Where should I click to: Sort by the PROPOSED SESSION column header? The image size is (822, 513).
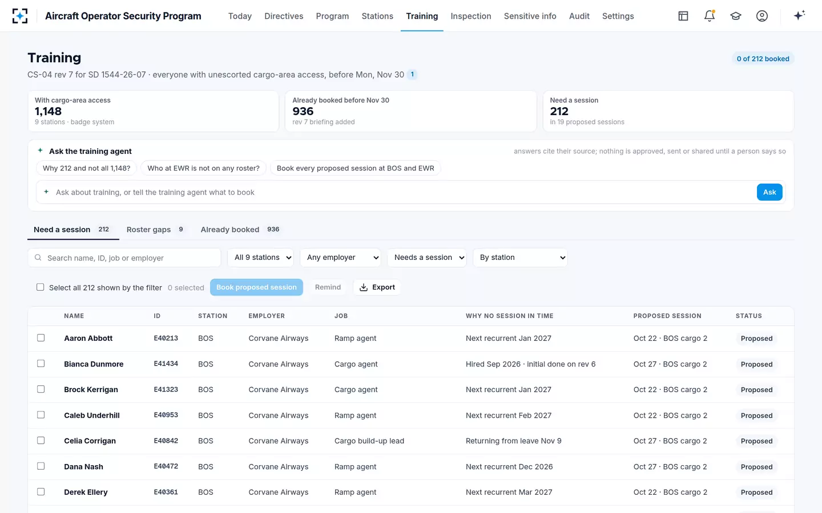667,316
